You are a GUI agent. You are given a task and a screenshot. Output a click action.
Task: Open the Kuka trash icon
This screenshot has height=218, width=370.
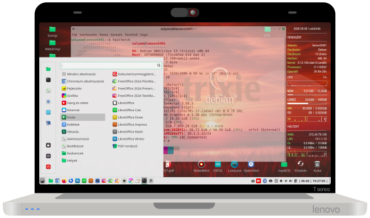[317, 167]
